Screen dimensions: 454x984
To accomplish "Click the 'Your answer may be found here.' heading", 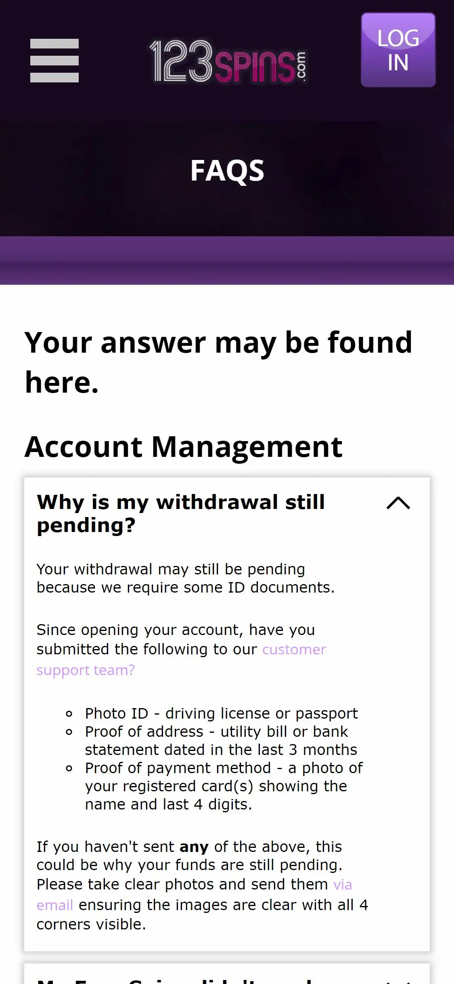I will (x=218, y=362).
